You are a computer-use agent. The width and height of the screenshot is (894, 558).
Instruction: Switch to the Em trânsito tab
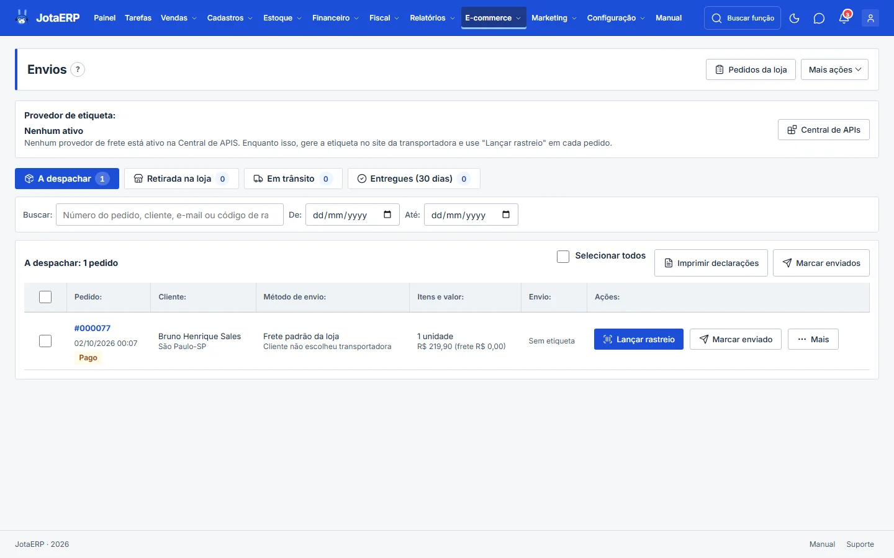pyautogui.click(x=293, y=179)
